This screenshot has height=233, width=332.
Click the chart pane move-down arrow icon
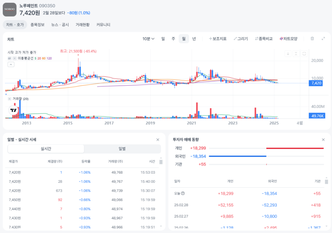288,54
